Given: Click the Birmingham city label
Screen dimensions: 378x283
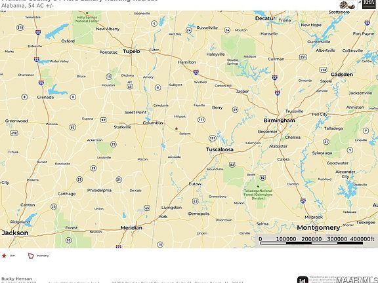Looking at the screenshot, I should 279,121.
